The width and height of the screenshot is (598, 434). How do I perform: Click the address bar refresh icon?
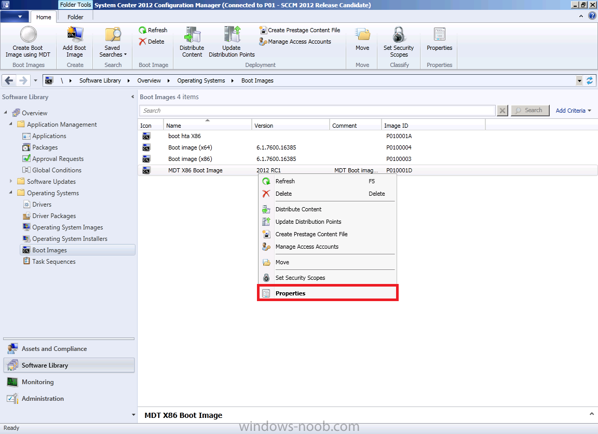(x=590, y=80)
